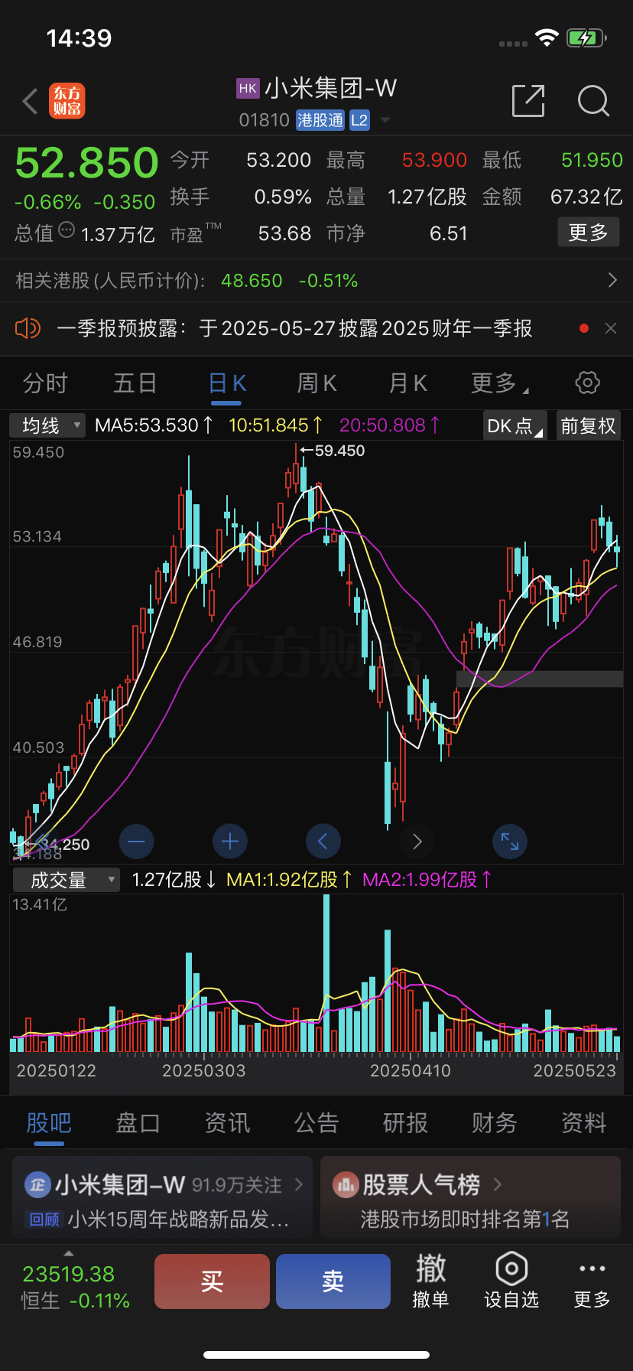Open 小米集团-W 关注 chevron
Screen dimensions: 633x1371
pyautogui.click(x=299, y=1184)
